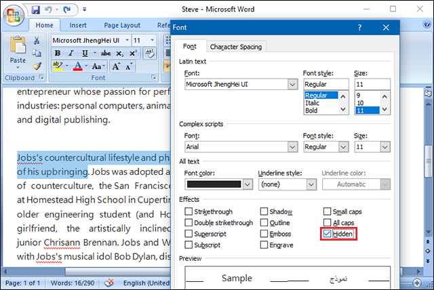Activate the Format Painter
The height and width of the screenshot is (290, 434).
pos(37,66)
